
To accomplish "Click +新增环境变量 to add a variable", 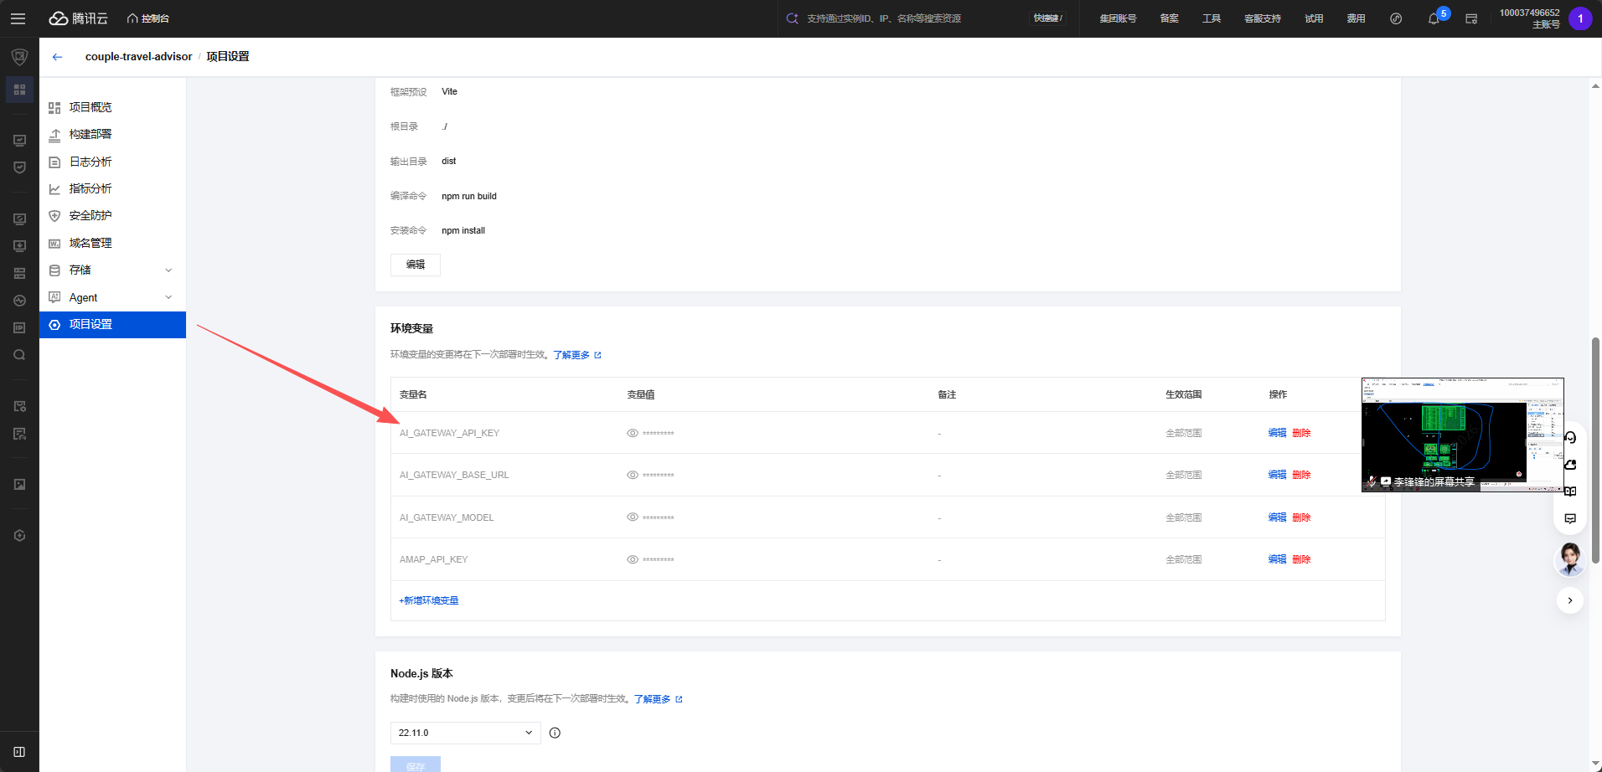I will pyautogui.click(x=429, y=600).
